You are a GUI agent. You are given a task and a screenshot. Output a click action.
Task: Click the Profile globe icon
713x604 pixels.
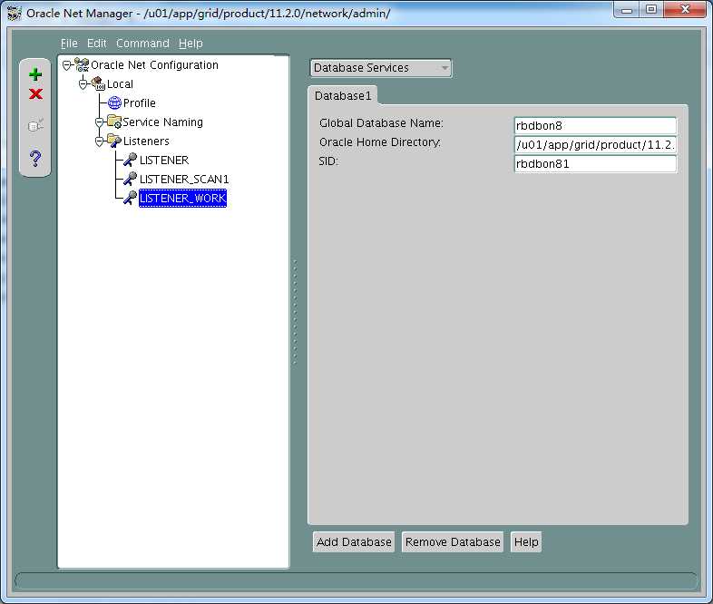pyautogui.click(x=114, y=103)
